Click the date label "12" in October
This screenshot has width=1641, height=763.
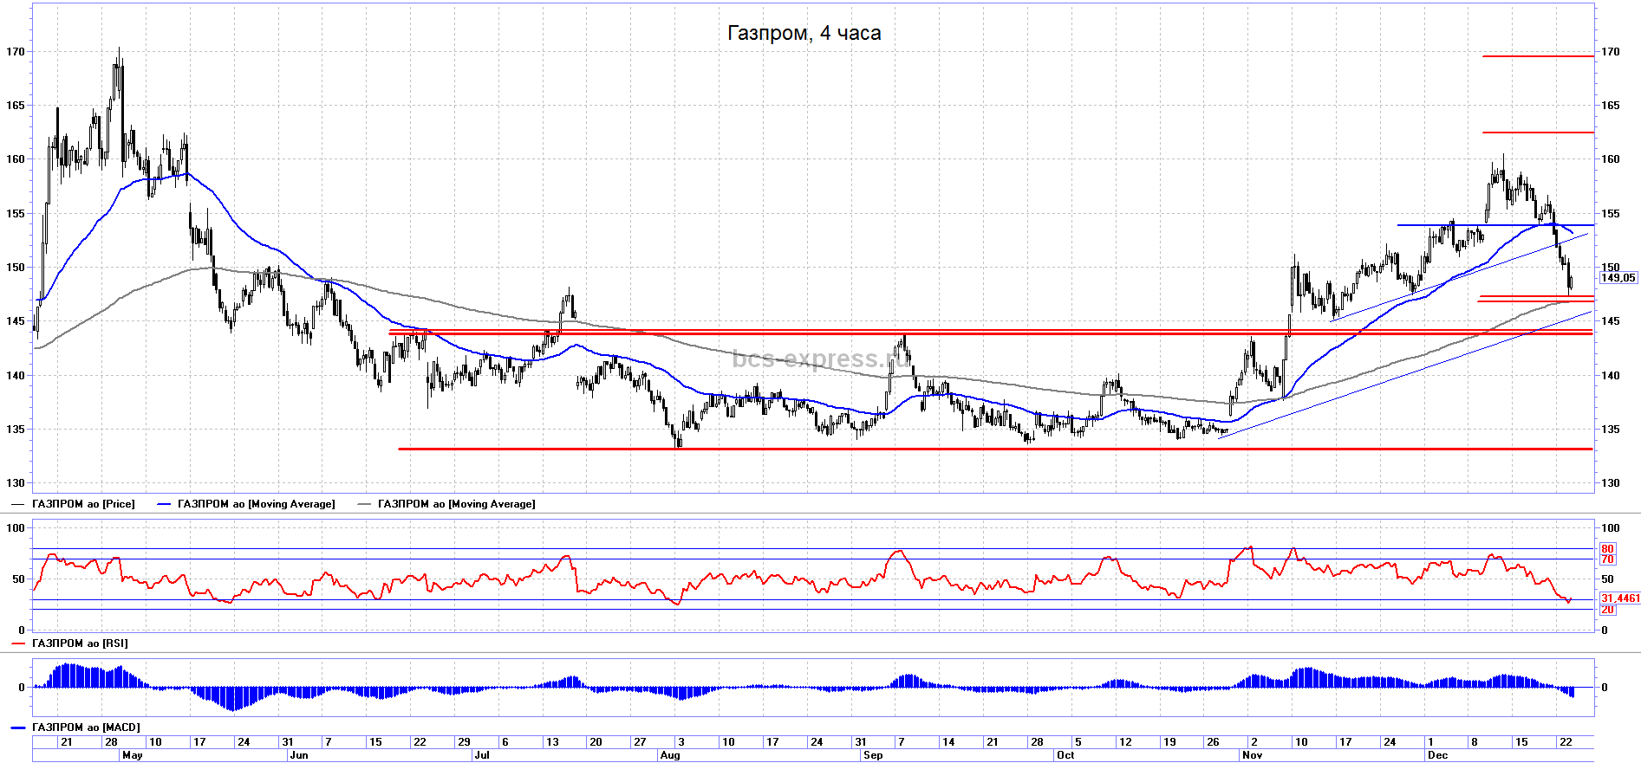pyautogui.click(x=1125, y=742)
